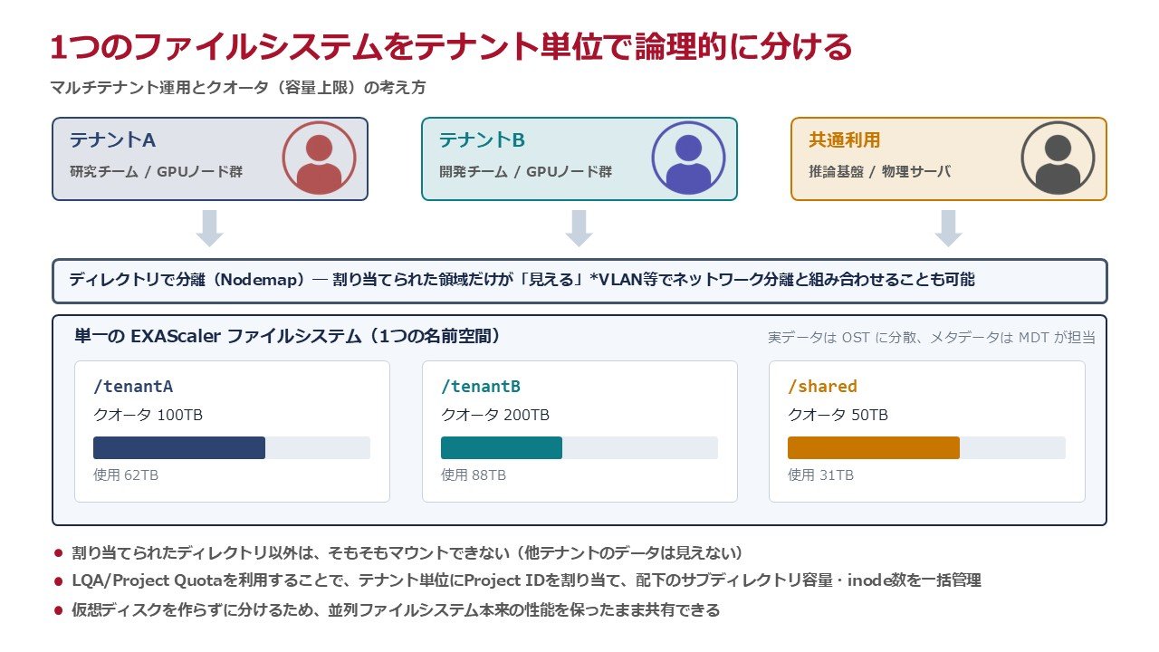The image size is (1159, 652).
Task: Click the blue Tenant B user avatar icon
Action: (x=688, y=158)
